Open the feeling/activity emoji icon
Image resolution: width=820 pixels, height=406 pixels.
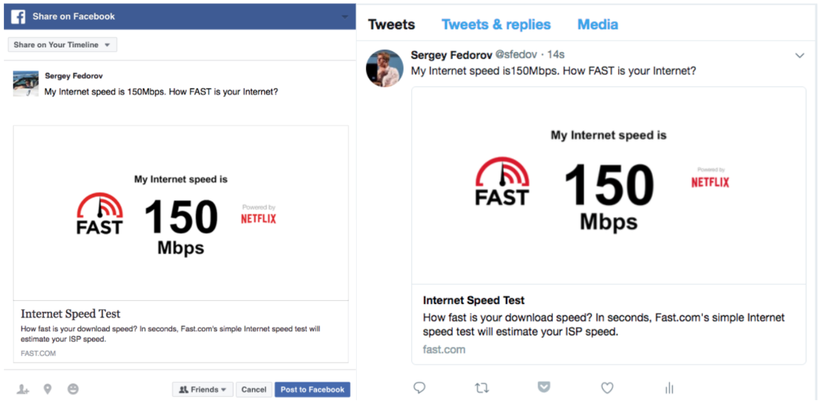click(x=72, y=389)
